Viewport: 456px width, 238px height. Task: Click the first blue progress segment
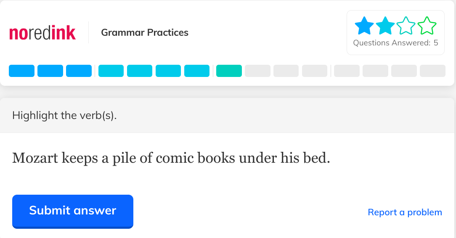[x=21, y=71]
